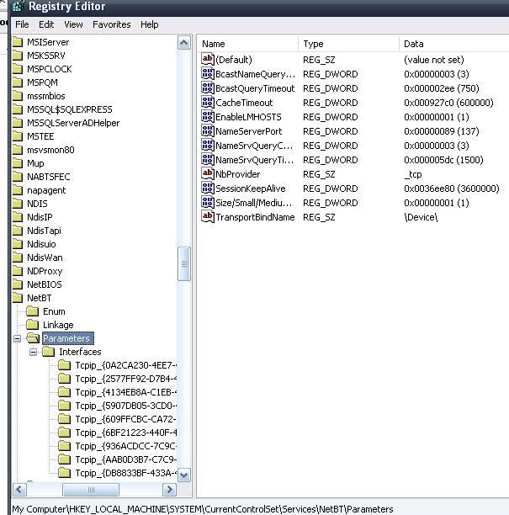The width and height of the screenshot is (509, 515).
Task: Click the NameSrvQueryTi... DWORD icon
Action: tap(208, 160)
